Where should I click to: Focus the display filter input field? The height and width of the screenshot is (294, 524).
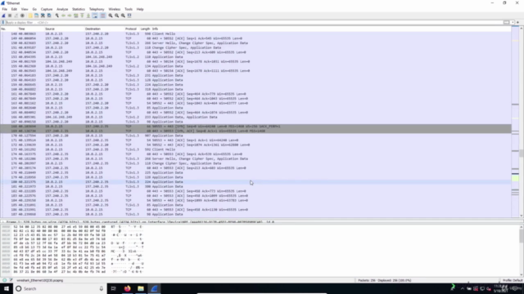[x=254, y=22]
